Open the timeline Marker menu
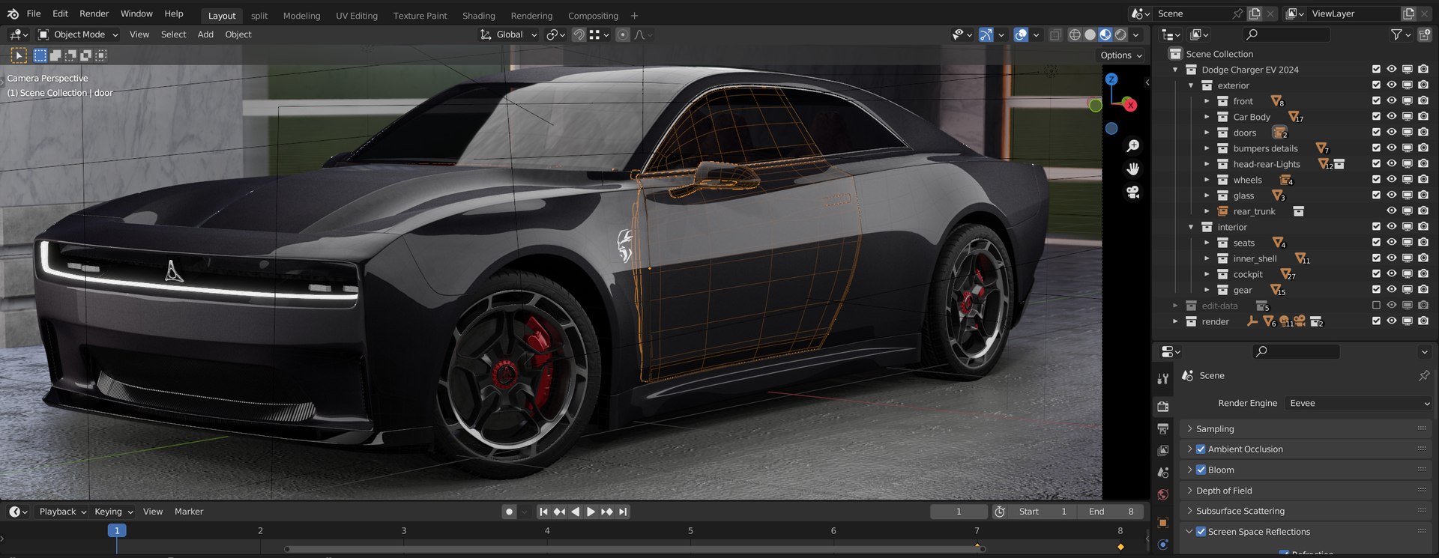The width and height of the screenshot is (1439, 558). (189, 512)
